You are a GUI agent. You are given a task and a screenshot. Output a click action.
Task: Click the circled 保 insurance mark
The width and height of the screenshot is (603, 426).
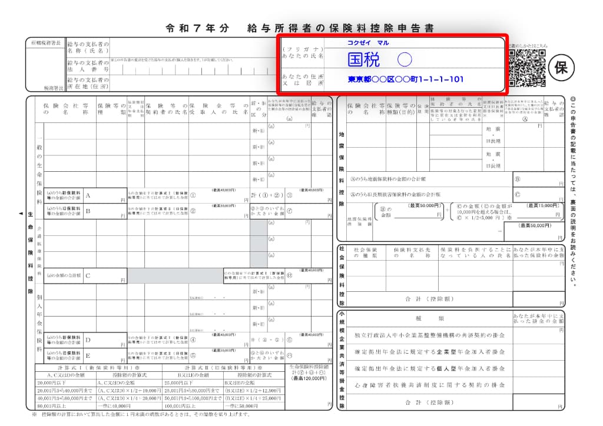[x=562, y=68]
